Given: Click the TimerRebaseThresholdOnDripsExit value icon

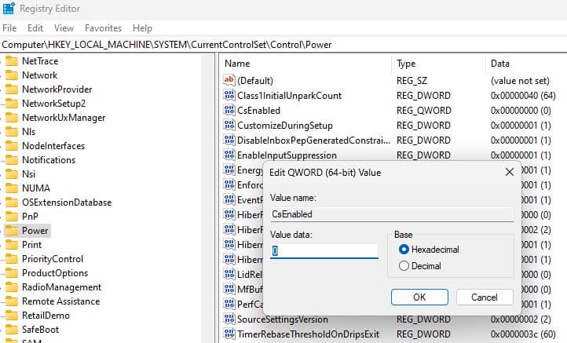Looking at the screenshot, I should click(229, 334).
